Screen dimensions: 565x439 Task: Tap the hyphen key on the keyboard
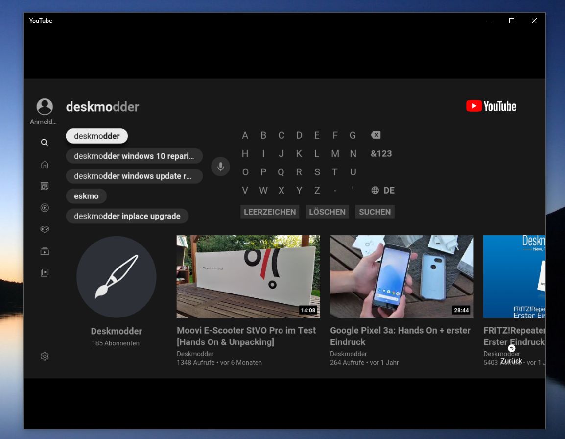pos(335,190)
